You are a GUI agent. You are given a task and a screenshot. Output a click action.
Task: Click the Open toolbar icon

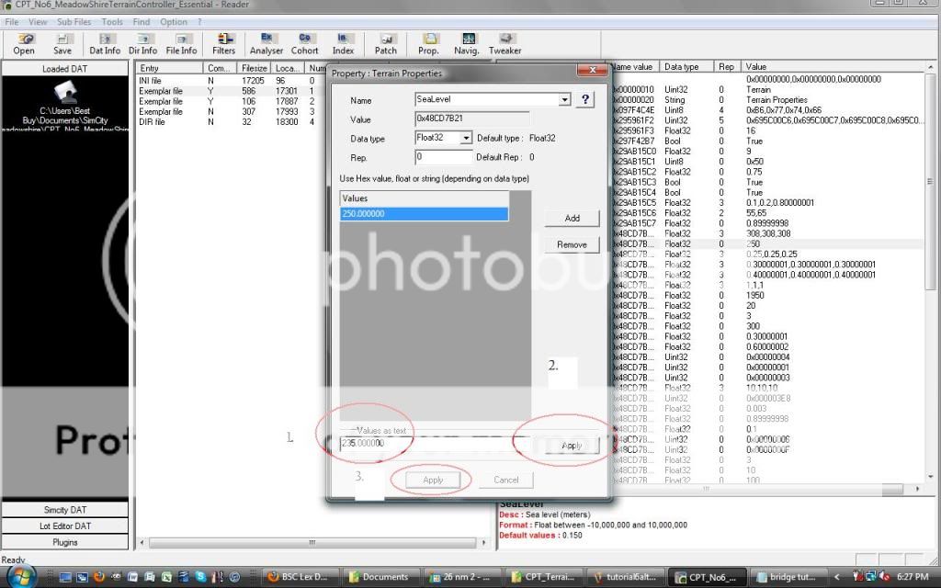[24, 44]
